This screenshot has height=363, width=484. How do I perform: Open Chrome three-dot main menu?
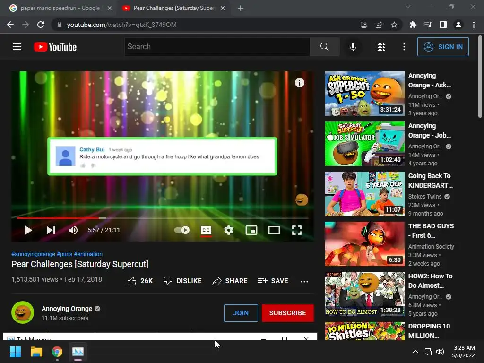[x=474, y=25]
